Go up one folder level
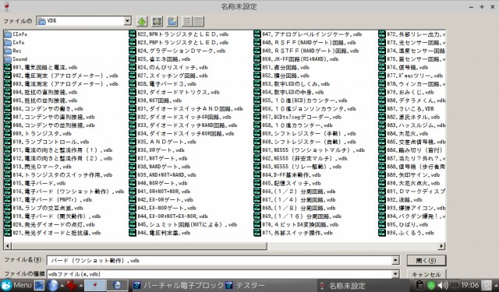This screenshot has width=499, height=292. tap(142, 21)
